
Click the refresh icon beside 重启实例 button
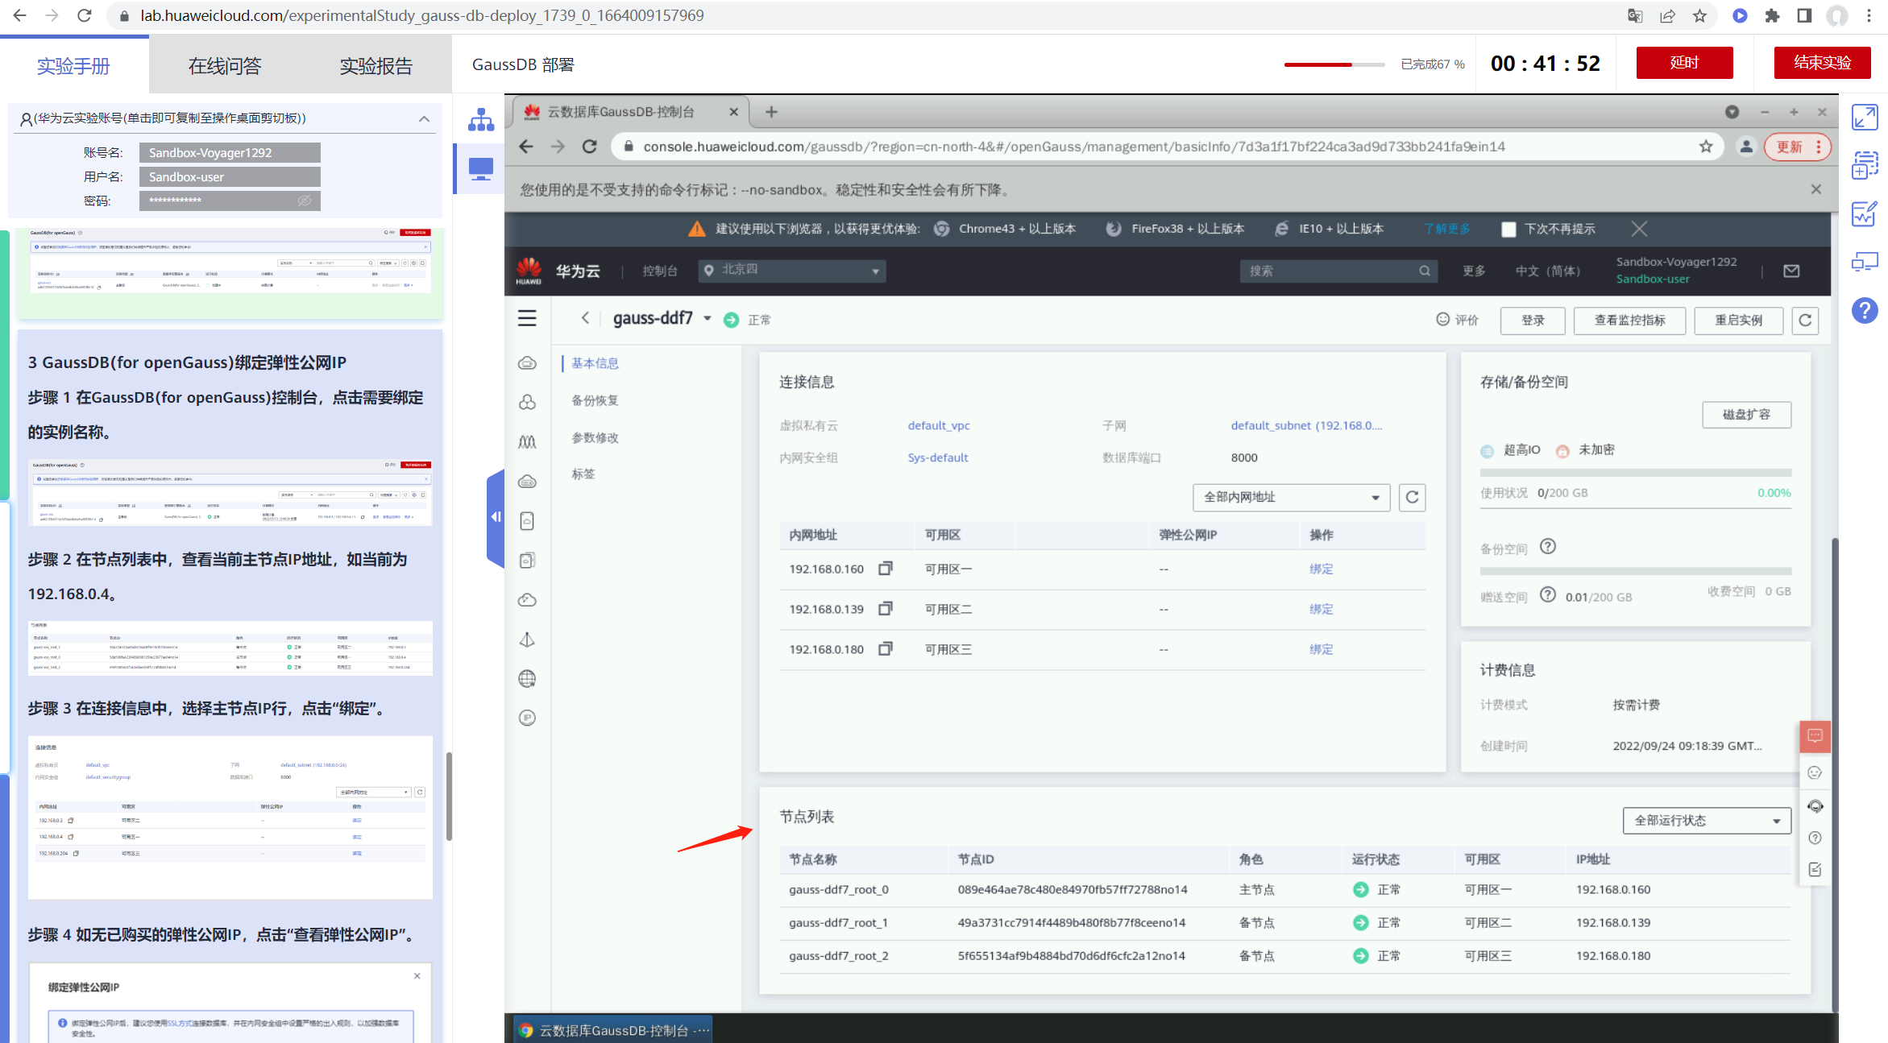1805,320
